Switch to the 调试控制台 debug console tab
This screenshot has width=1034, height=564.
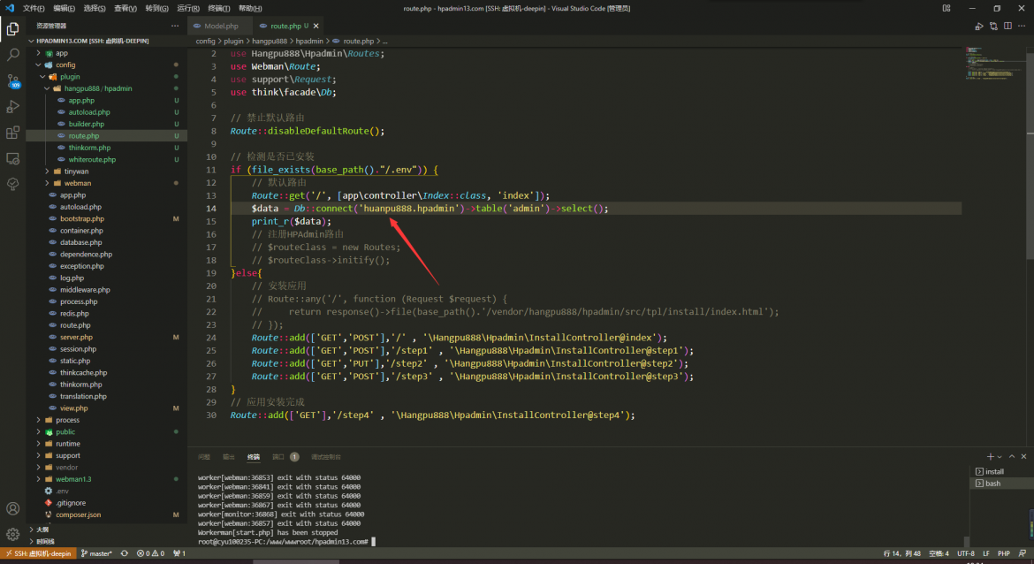326,456
